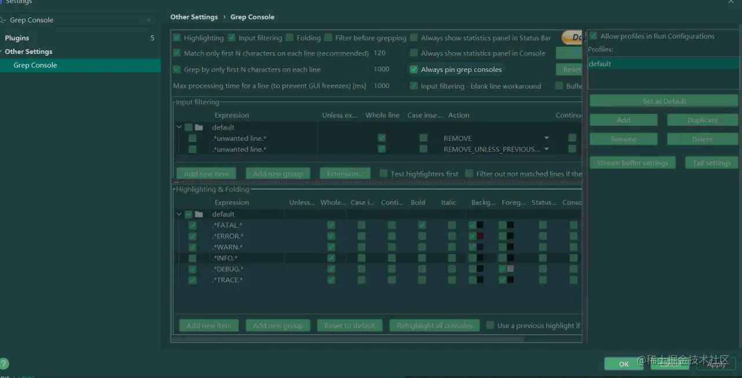Click the Delete profile button
742x378 pixels.
(703, 139)
